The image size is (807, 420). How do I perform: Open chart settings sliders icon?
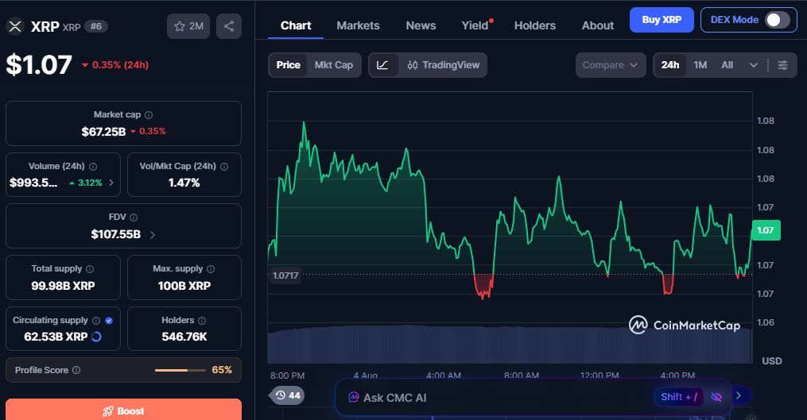click(782, 65)
